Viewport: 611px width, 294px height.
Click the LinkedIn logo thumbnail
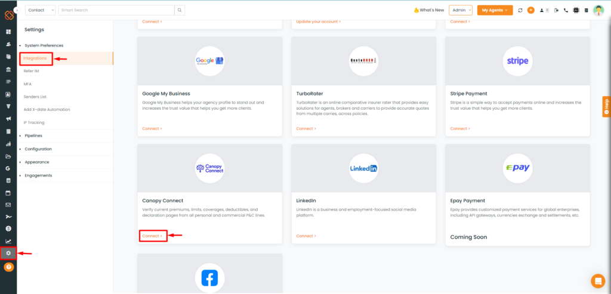click(x=363, y=169)
